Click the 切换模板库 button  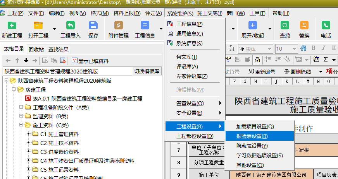(x=147, y=71)
